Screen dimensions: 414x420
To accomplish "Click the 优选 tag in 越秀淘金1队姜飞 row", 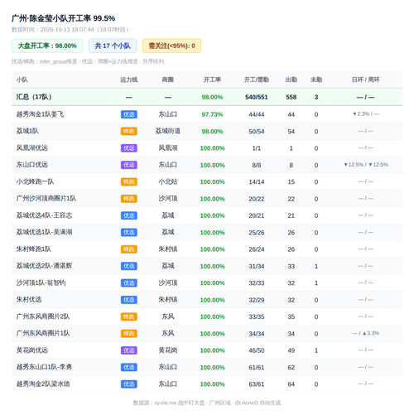I will [129, 114].
